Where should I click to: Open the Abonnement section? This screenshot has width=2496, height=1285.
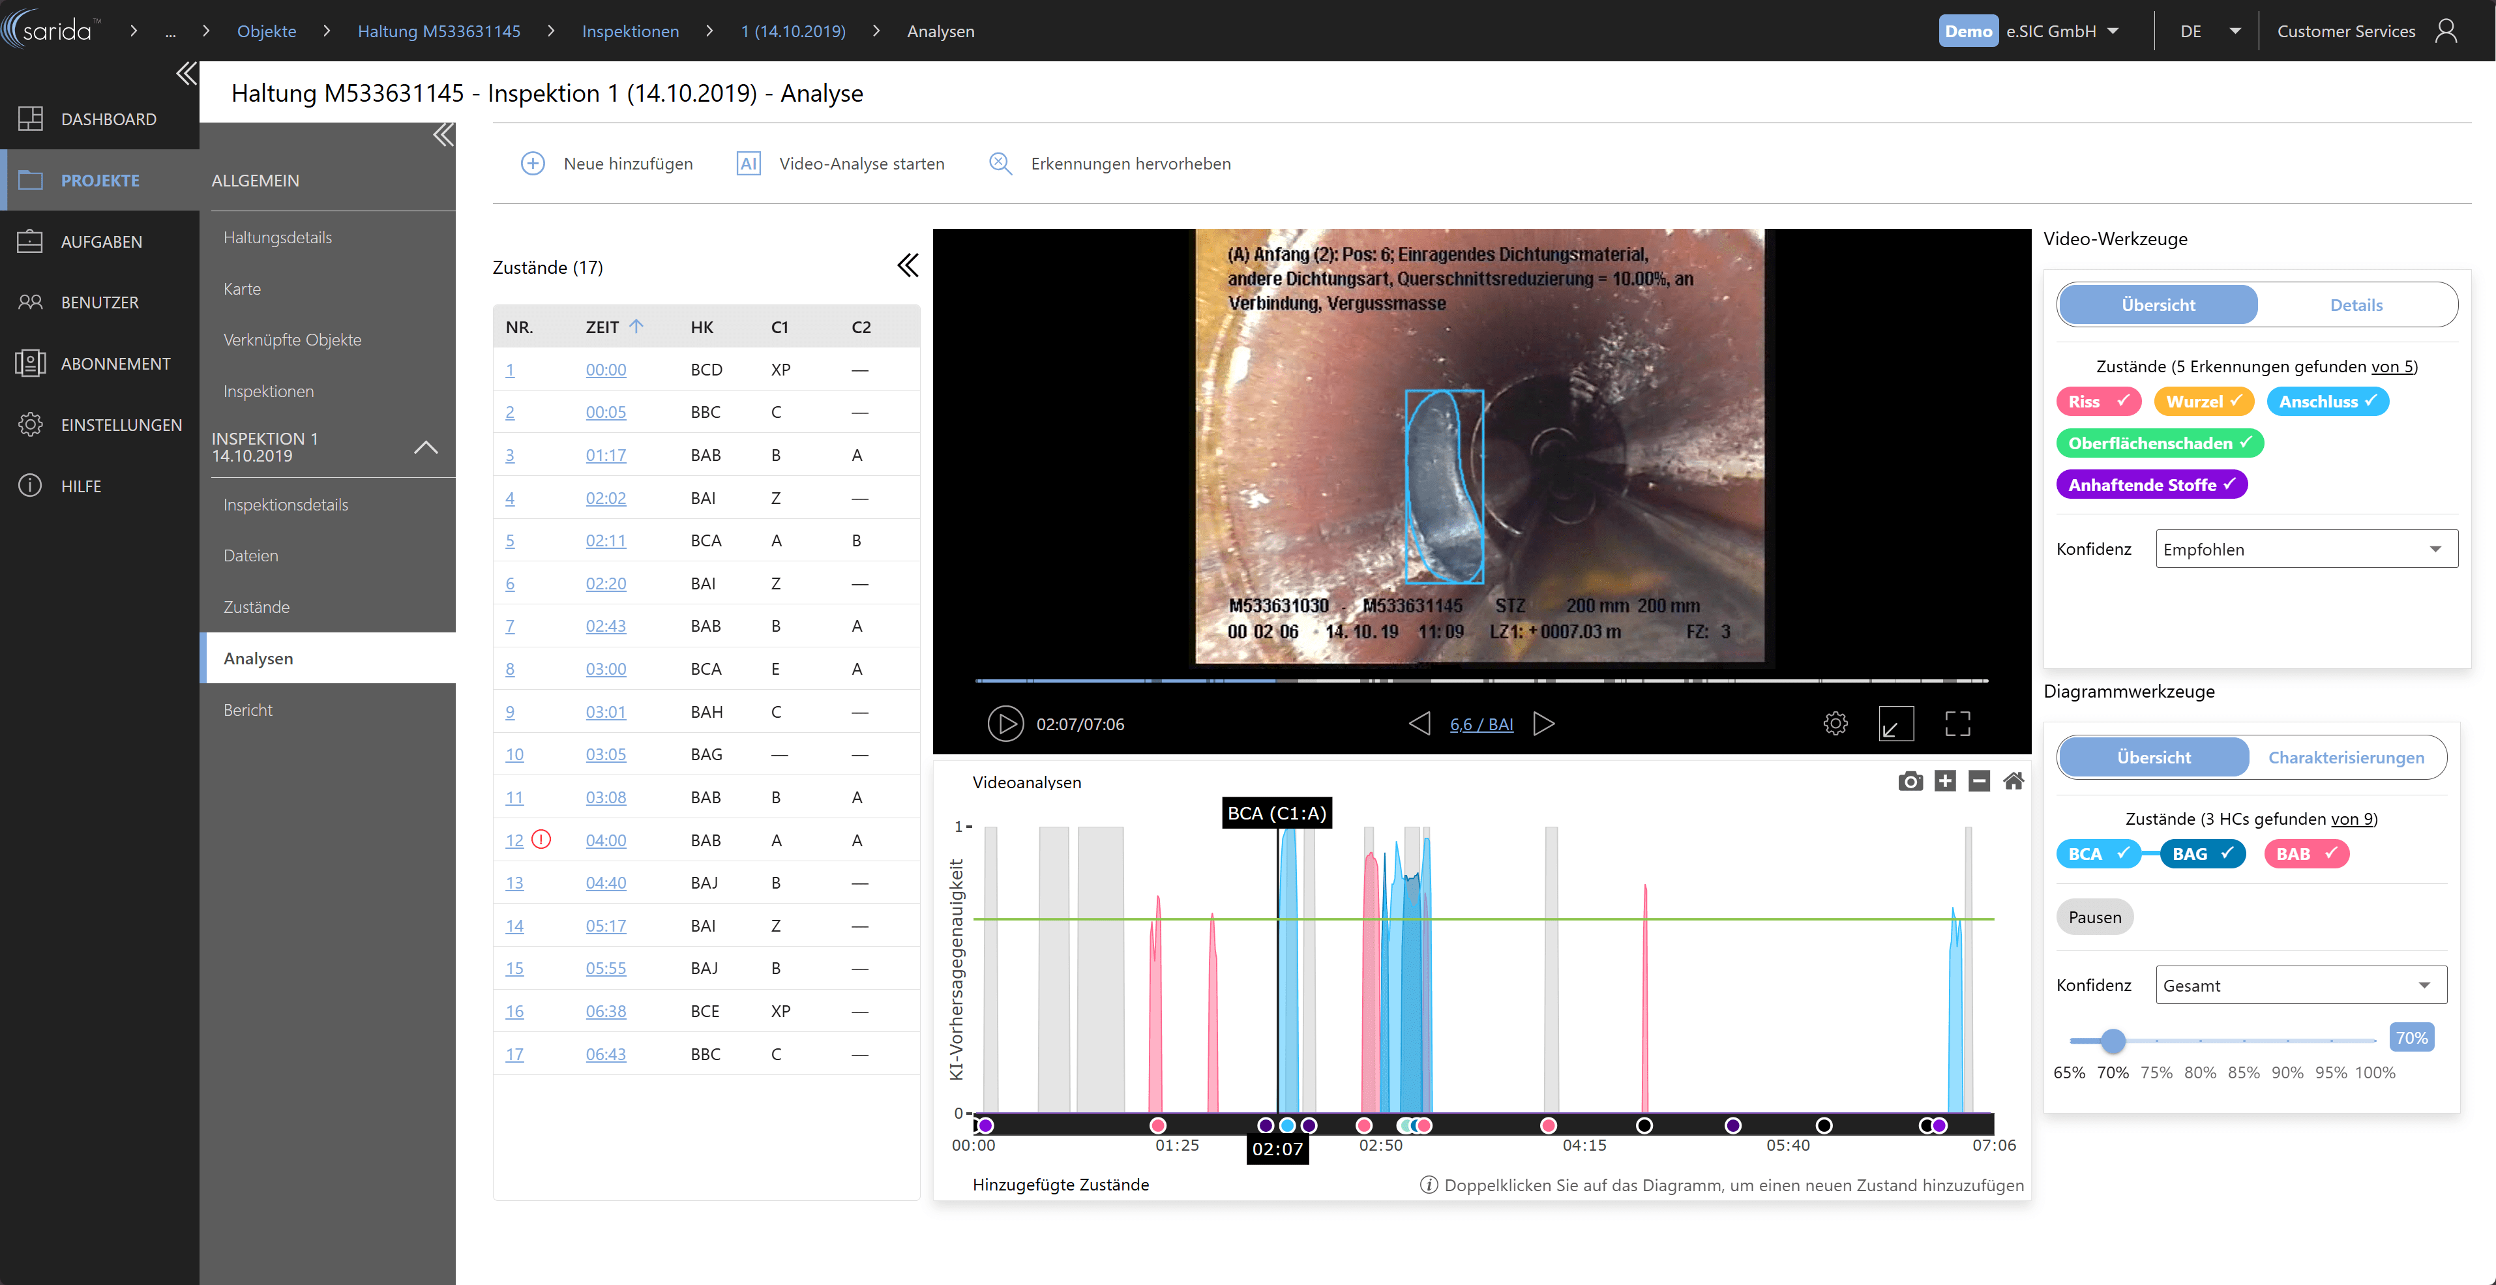100,363
